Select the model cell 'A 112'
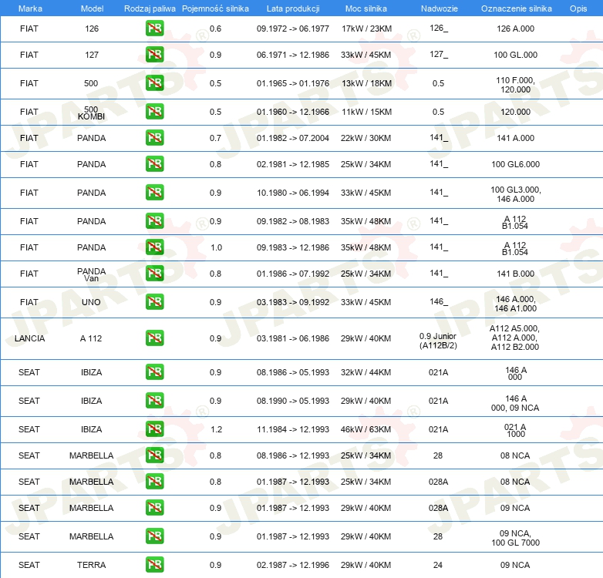The width and height of the screenshot is (603, 578). (91, 338)
